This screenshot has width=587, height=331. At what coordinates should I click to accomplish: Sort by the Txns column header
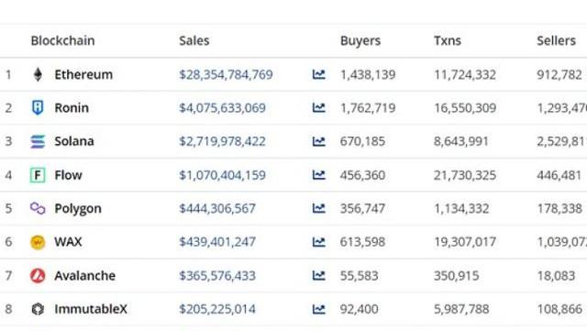(x=448, y=40)
